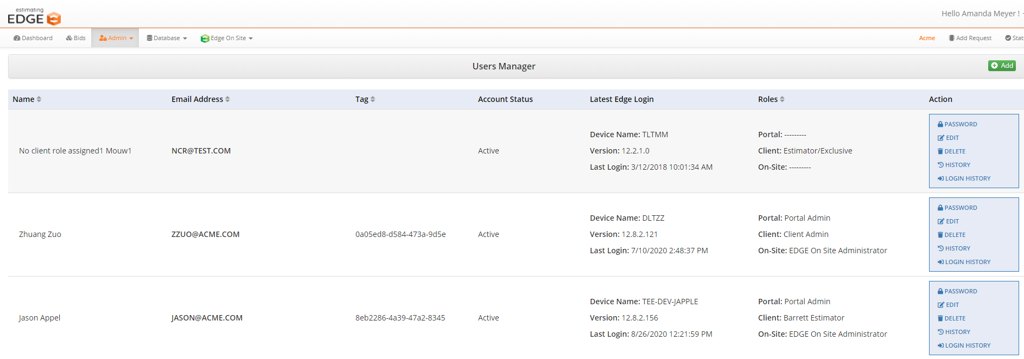The width and height of the screenshot is (1024, 359).
Task: Click the name Zhuang Zuo
Action: 40,234
